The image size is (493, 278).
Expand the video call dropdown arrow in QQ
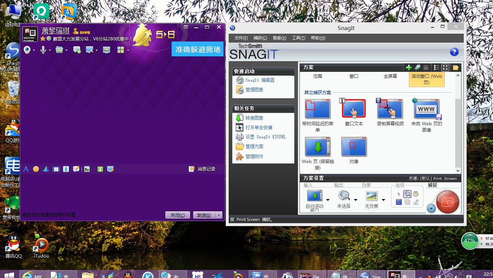click(34, 50)
